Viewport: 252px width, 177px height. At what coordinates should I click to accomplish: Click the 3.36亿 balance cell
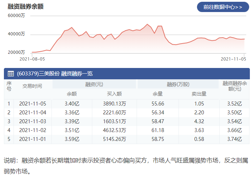[72, 113]
